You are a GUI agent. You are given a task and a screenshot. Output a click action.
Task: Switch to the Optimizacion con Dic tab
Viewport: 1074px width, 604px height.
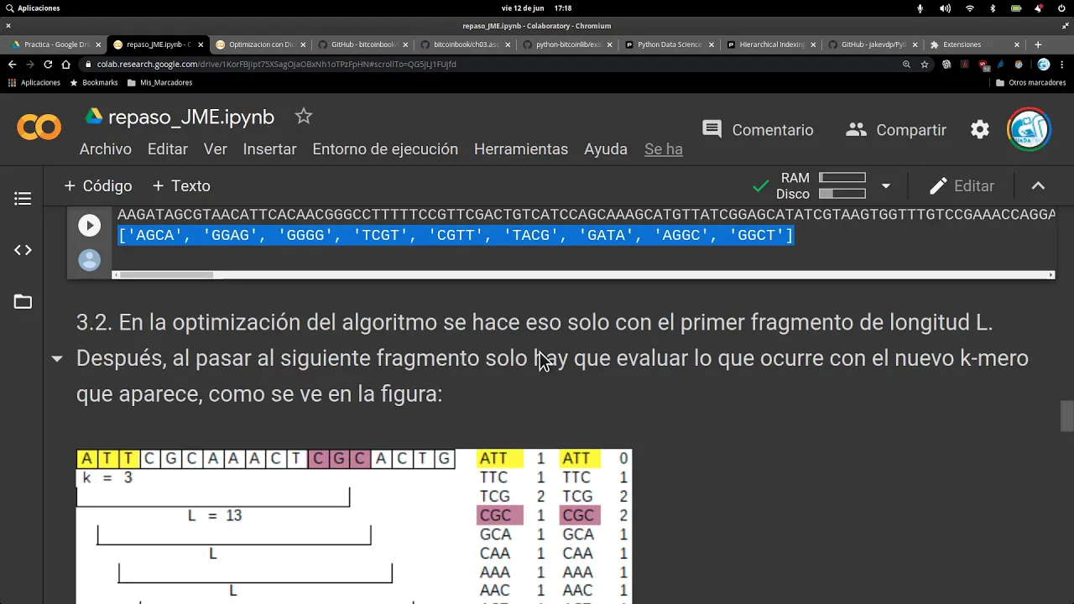click(260, 44)
